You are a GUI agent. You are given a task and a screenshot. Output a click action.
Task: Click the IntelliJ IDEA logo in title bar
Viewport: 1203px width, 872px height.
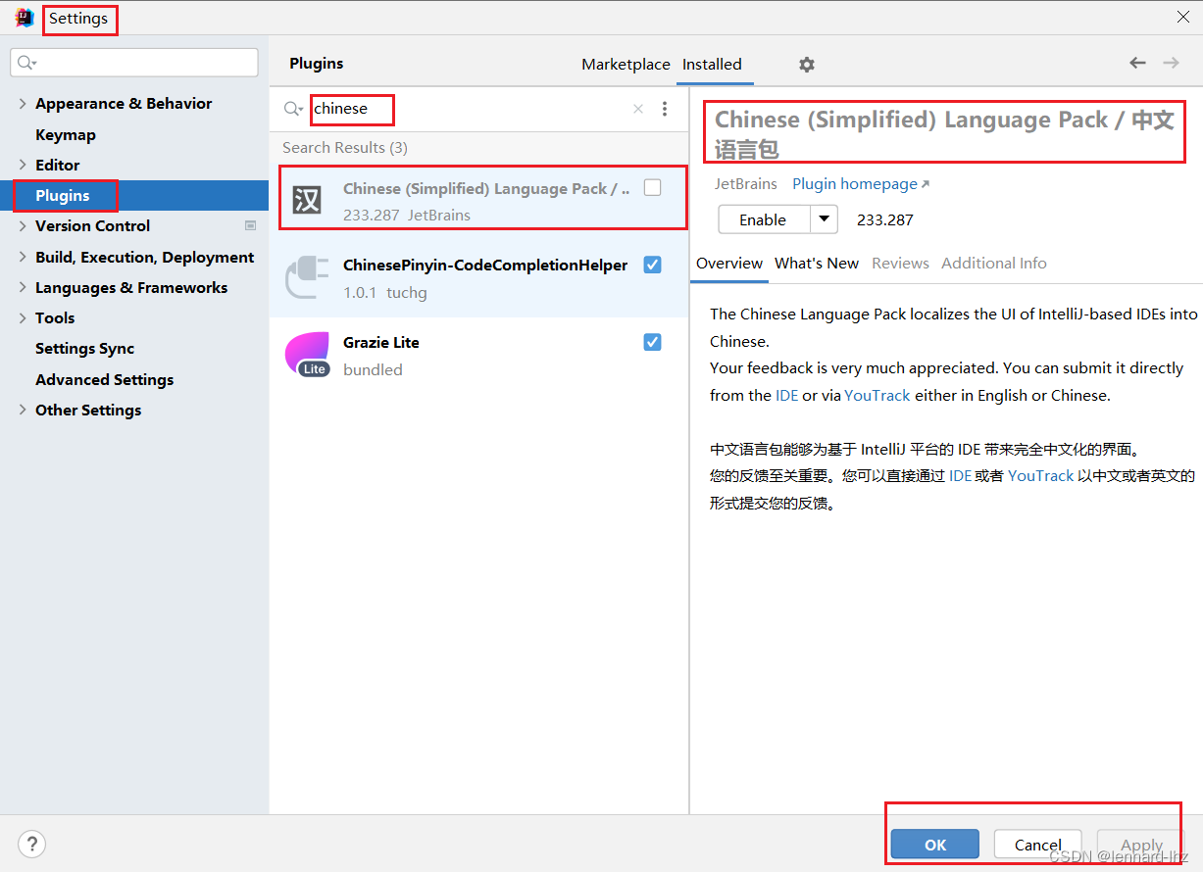coord(25,18)
